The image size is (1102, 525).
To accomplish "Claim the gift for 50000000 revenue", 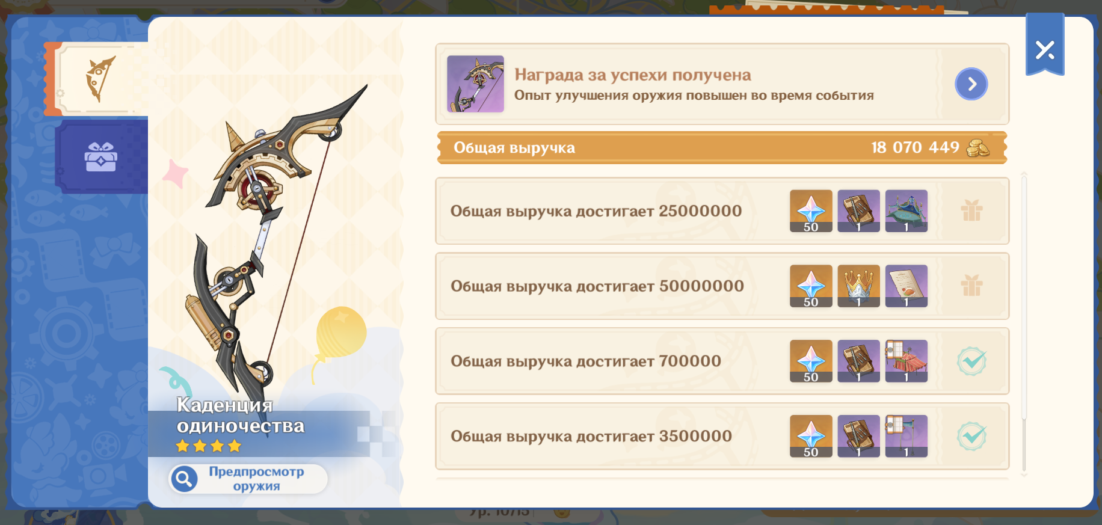I will tap(971, 286).
